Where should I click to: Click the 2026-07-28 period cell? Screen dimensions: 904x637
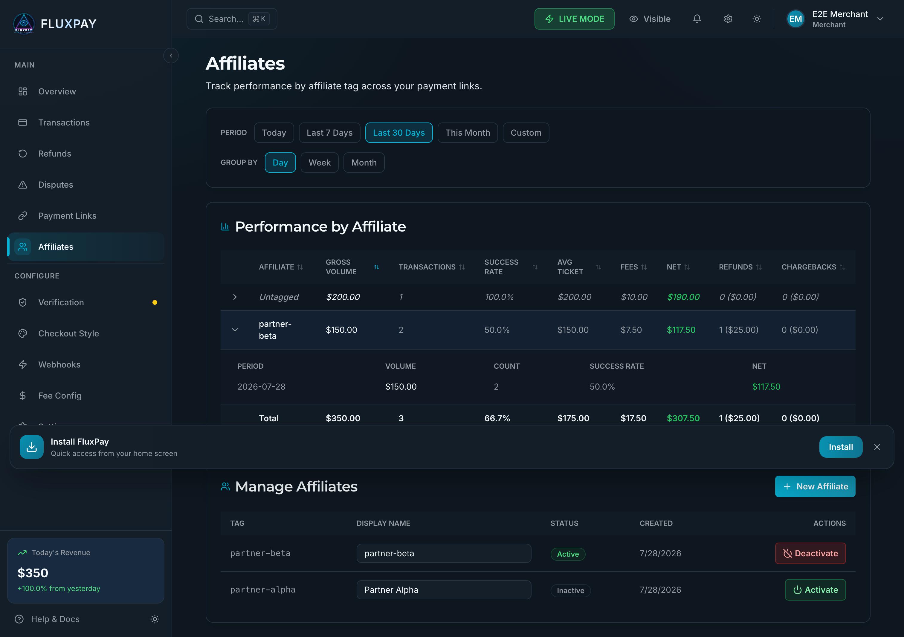tap(261, 386)
